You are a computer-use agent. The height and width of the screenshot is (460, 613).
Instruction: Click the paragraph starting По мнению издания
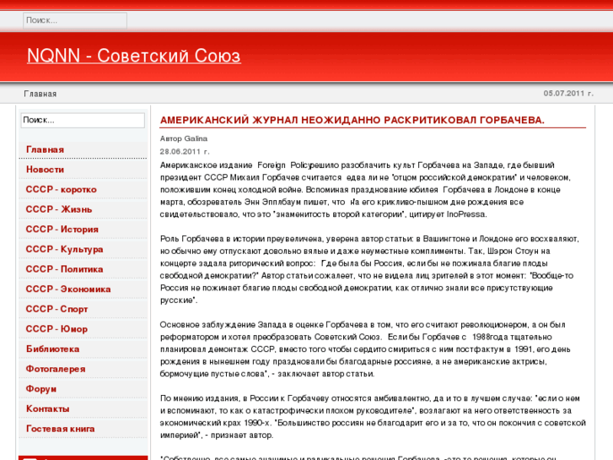[373, 417]
